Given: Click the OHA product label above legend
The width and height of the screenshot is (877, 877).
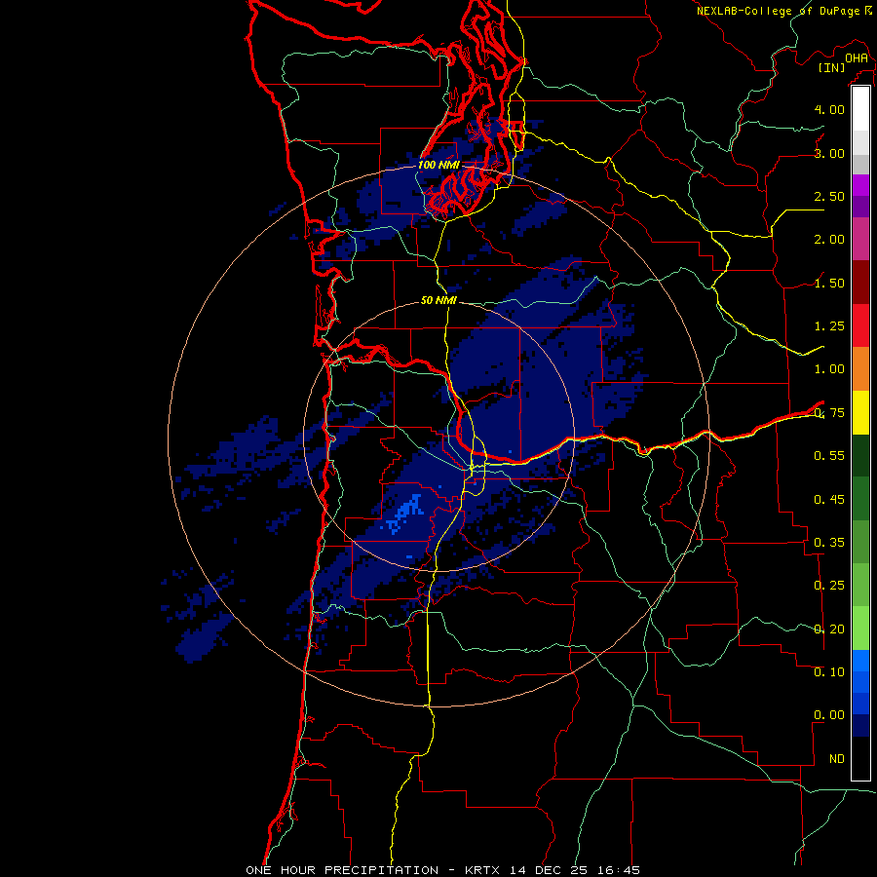Looking at the screenshot, I should [857, 58].
